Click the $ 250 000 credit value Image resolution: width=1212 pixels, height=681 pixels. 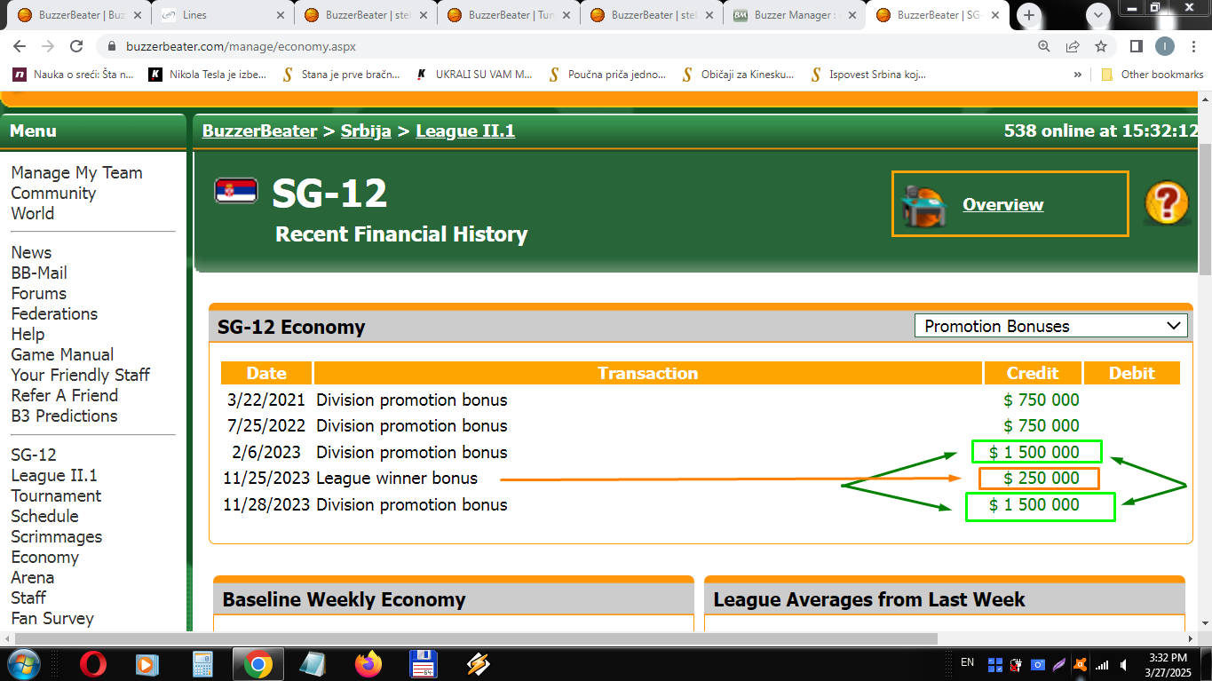coord(1041,479)
